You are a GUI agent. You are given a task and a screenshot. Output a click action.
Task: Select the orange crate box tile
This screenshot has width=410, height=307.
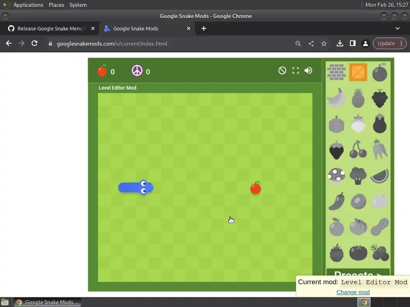pyautogui.click(x=358, y=72)
